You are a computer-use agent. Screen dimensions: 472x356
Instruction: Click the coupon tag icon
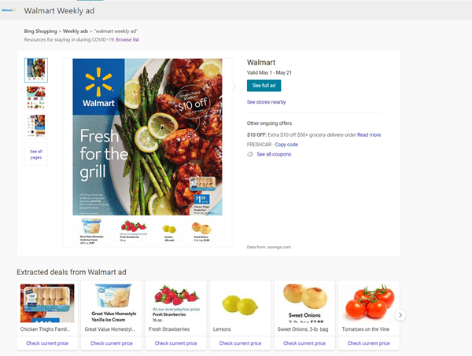pyautogui.click(x=250, y=154)
